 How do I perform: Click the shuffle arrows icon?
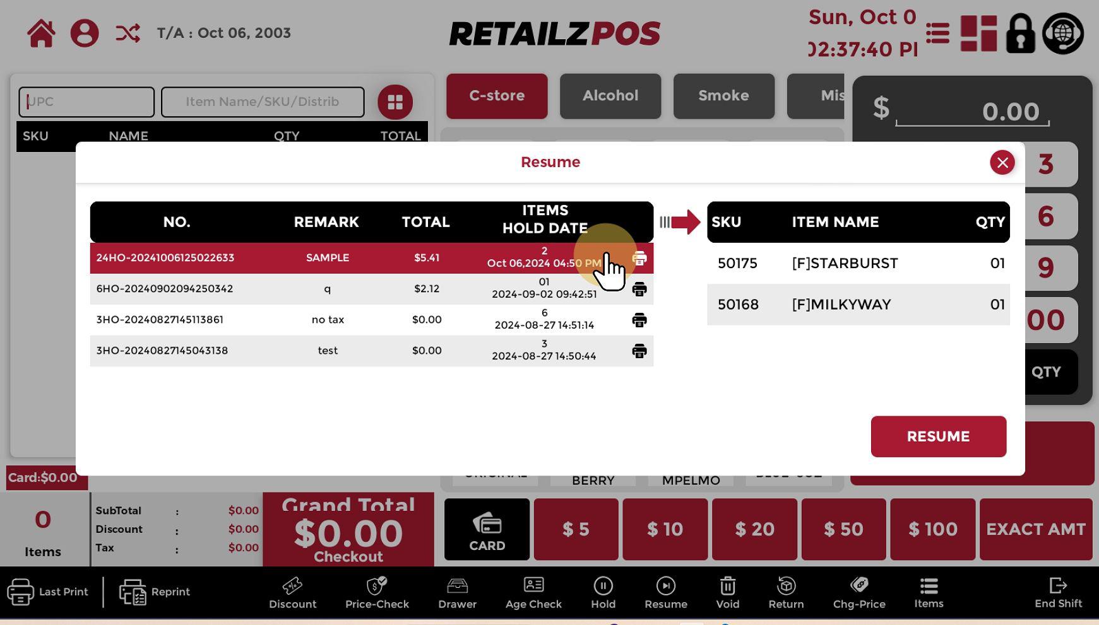coord(128,33)
